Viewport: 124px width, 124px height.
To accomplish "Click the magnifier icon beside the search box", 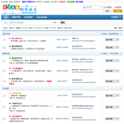I will point(5,22).
